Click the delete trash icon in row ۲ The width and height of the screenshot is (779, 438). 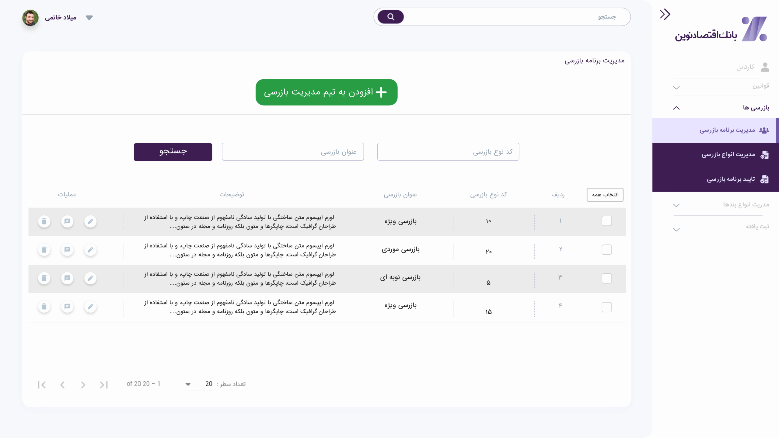[x=44, y=250]
